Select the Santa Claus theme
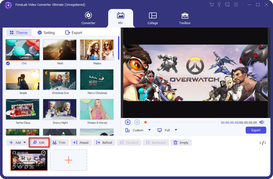 tap(23, 110)
